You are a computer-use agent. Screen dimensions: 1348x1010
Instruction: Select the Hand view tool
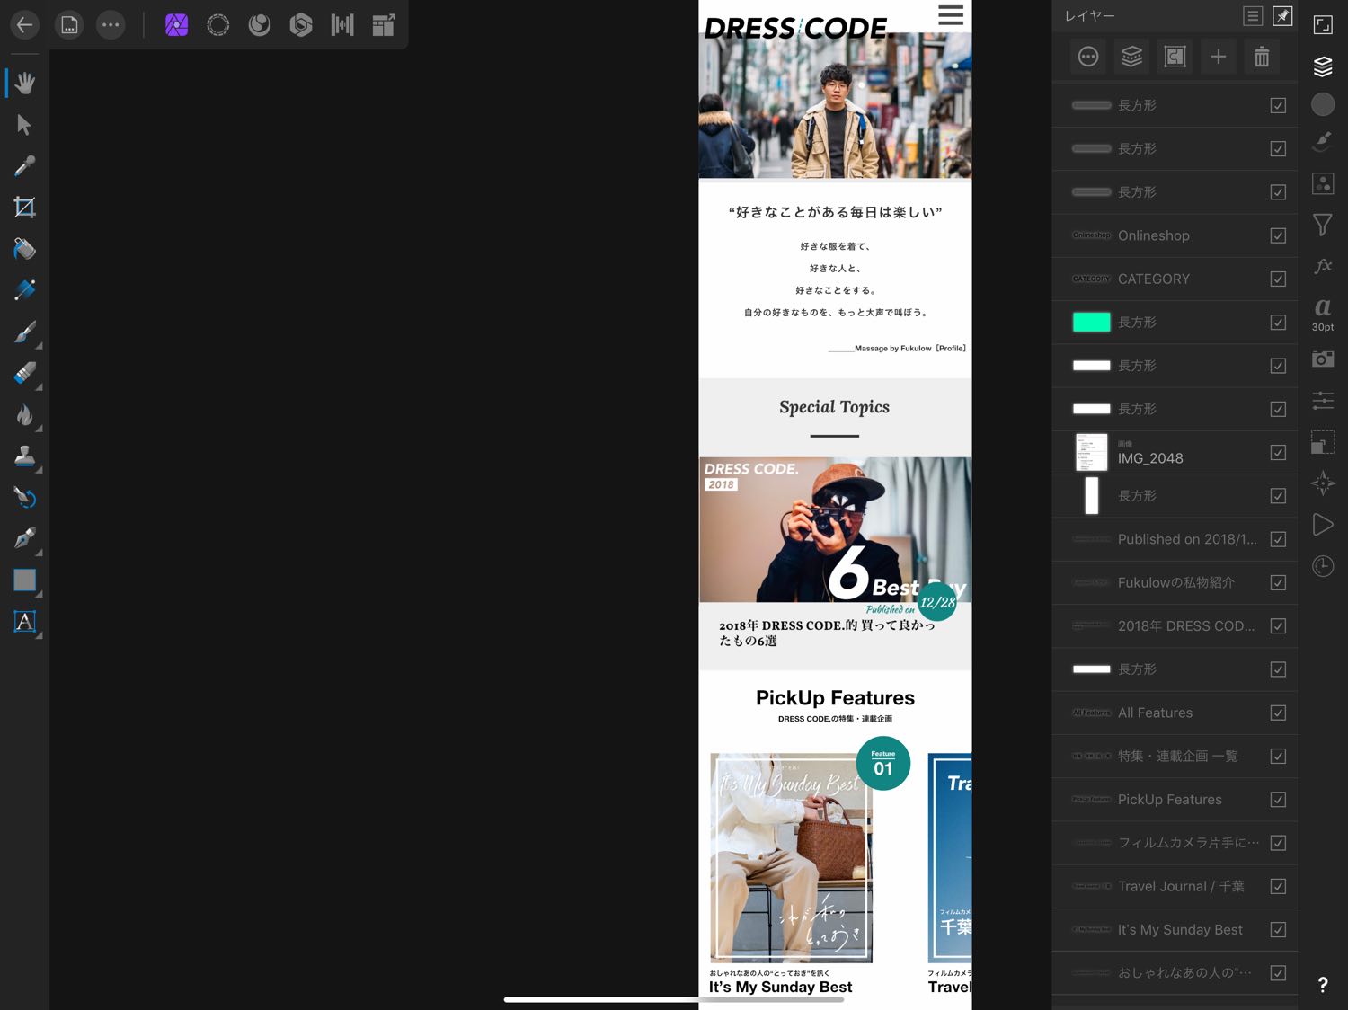point(24,84)
